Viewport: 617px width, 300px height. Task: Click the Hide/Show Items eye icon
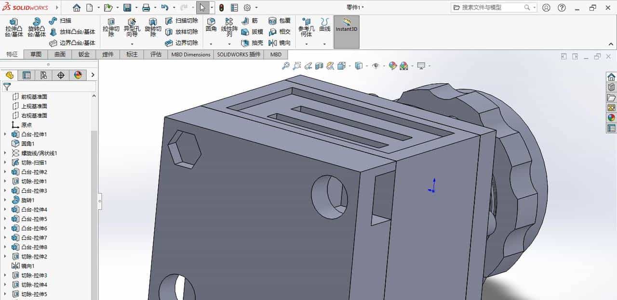pos(375,65)
